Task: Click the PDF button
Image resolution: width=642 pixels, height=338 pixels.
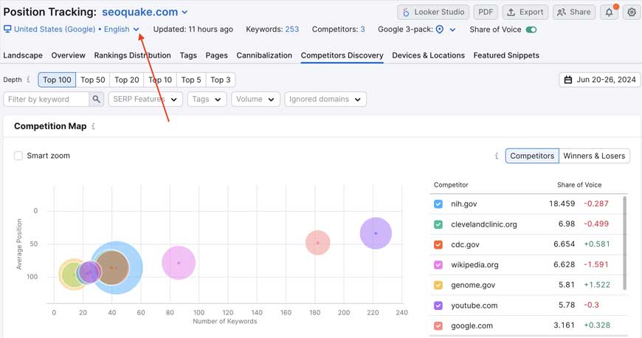Action: pos(486,13)
